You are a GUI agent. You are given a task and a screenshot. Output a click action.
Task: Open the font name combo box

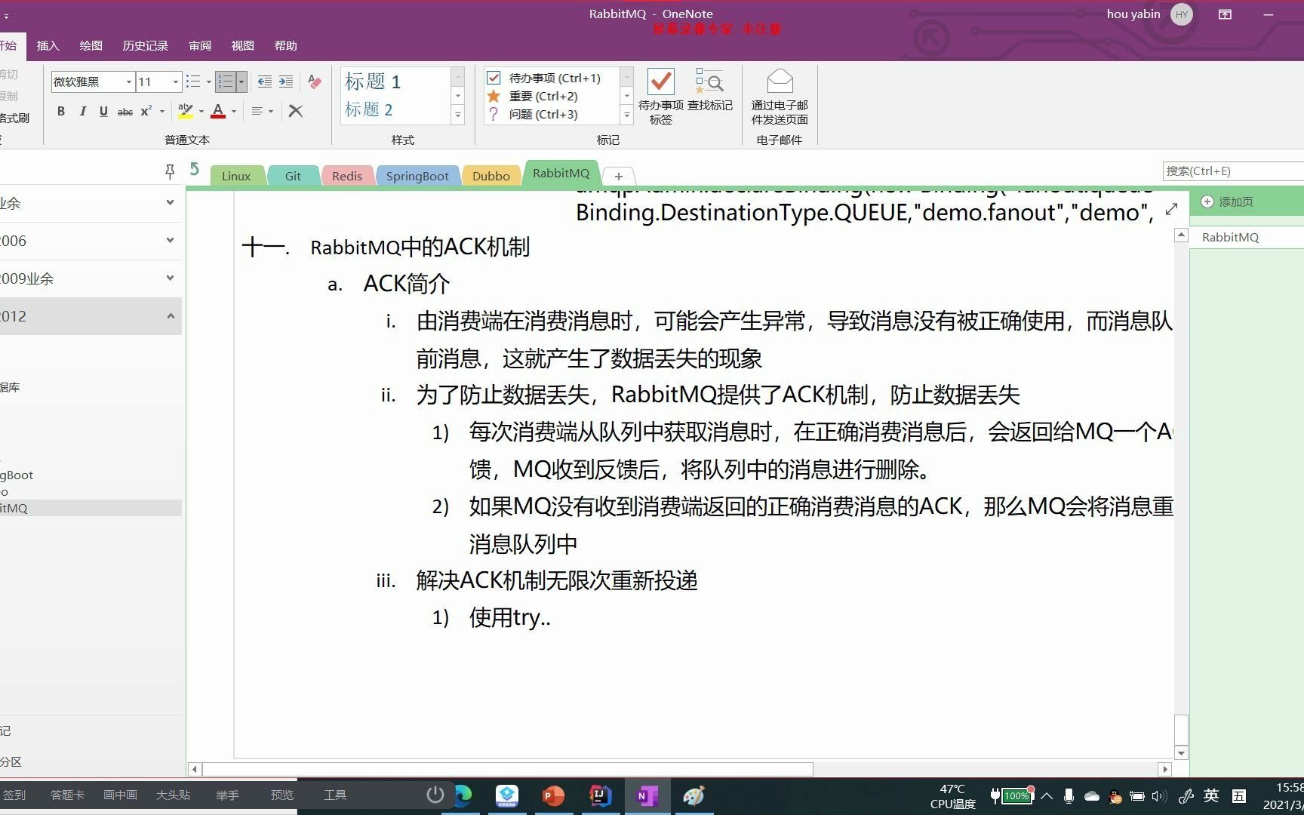(92, 81)
